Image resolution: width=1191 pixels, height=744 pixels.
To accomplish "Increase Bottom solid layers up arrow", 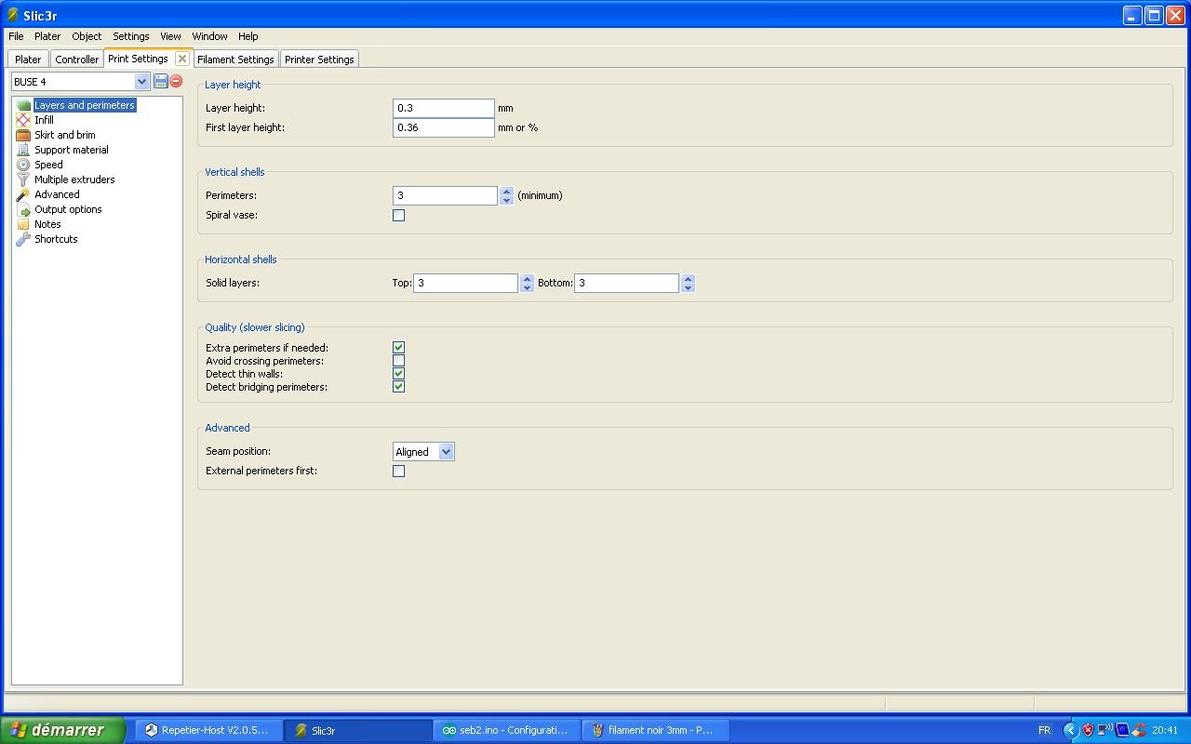I will tap(688, 278).
